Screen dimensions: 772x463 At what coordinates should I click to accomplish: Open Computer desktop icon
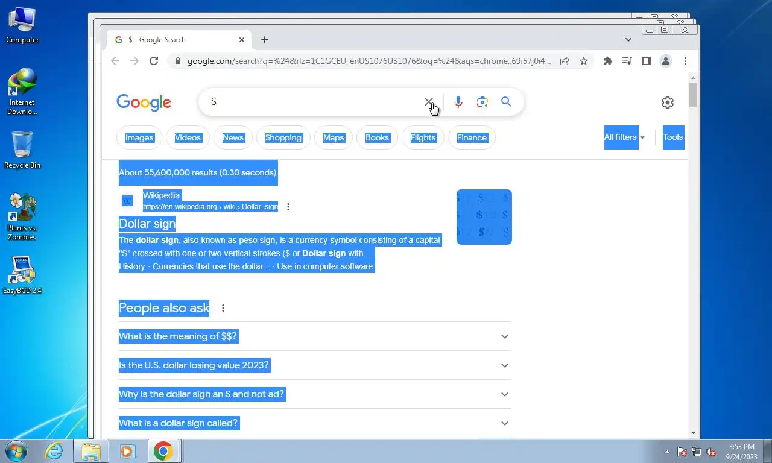click(22, 25)
